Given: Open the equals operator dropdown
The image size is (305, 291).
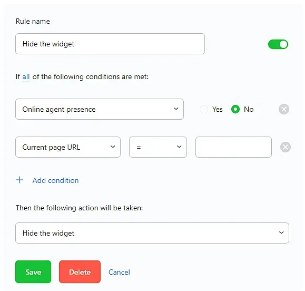Looking at the screenshot, I should (x=158, y=147).
